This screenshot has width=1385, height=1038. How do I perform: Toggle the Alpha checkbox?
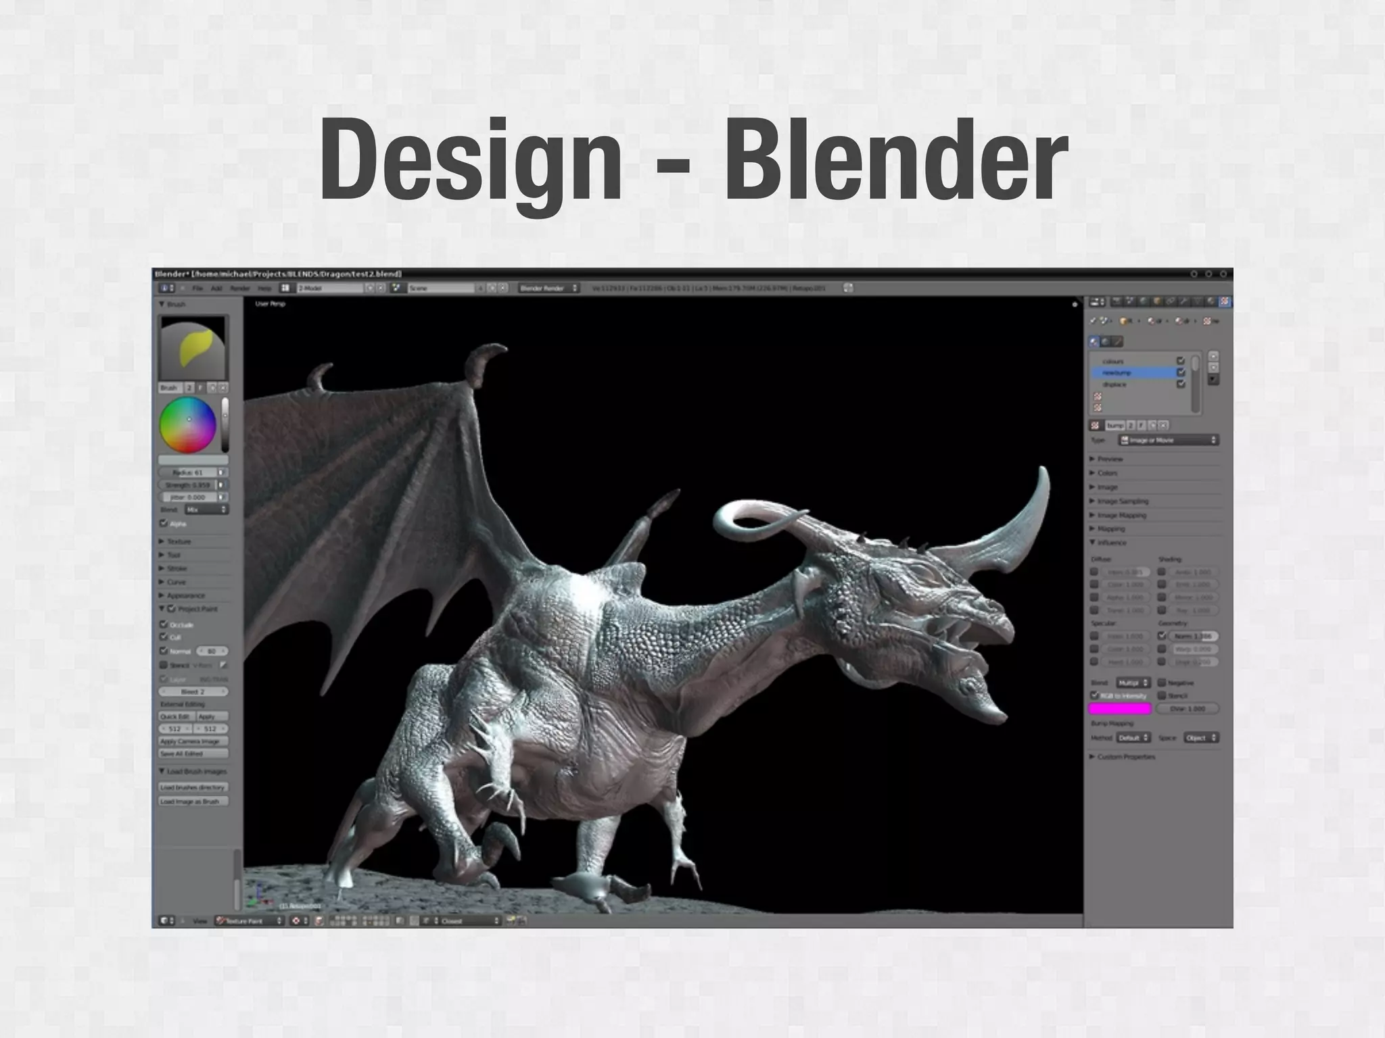point(164,523)
